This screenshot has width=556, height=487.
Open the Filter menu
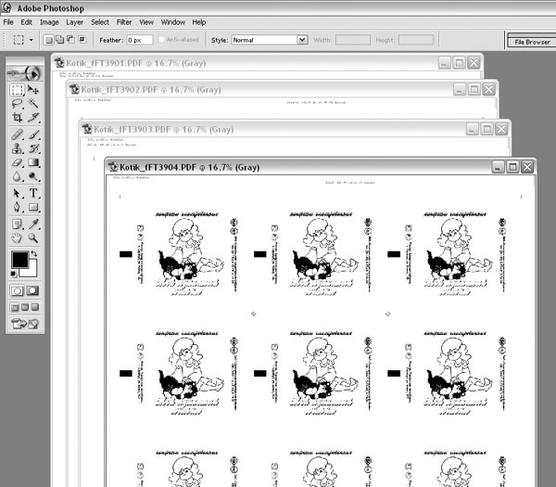123,21
